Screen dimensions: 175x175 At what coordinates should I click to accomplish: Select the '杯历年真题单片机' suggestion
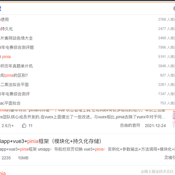pyautogui.click(x=16, y=66)
